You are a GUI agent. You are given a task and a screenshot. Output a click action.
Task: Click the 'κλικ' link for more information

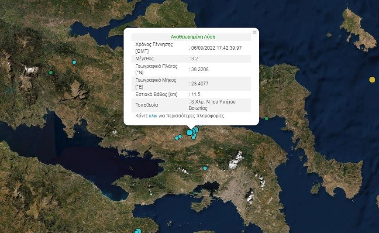[x=153, y=116]
